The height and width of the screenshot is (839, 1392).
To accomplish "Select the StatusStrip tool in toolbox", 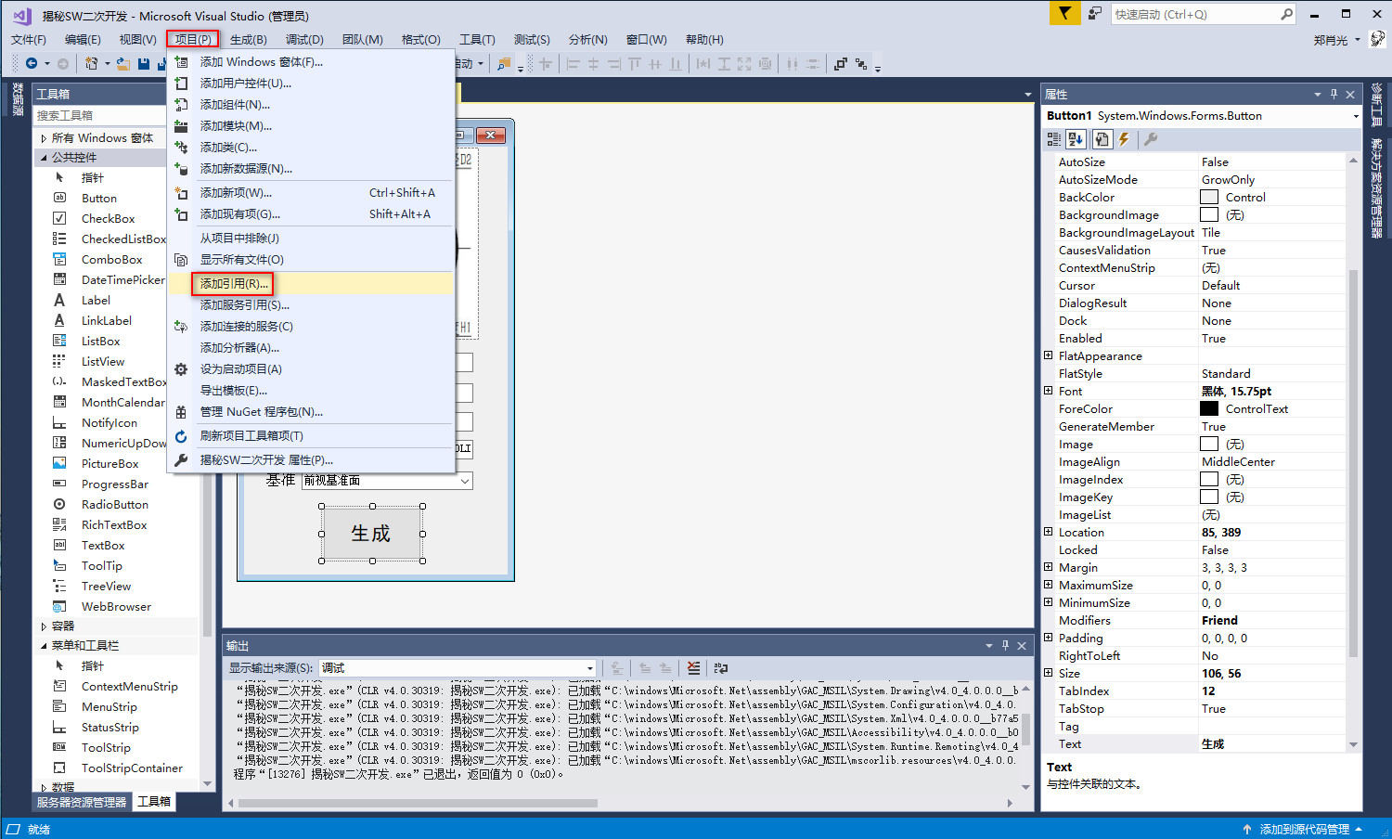I will point(110,728).
